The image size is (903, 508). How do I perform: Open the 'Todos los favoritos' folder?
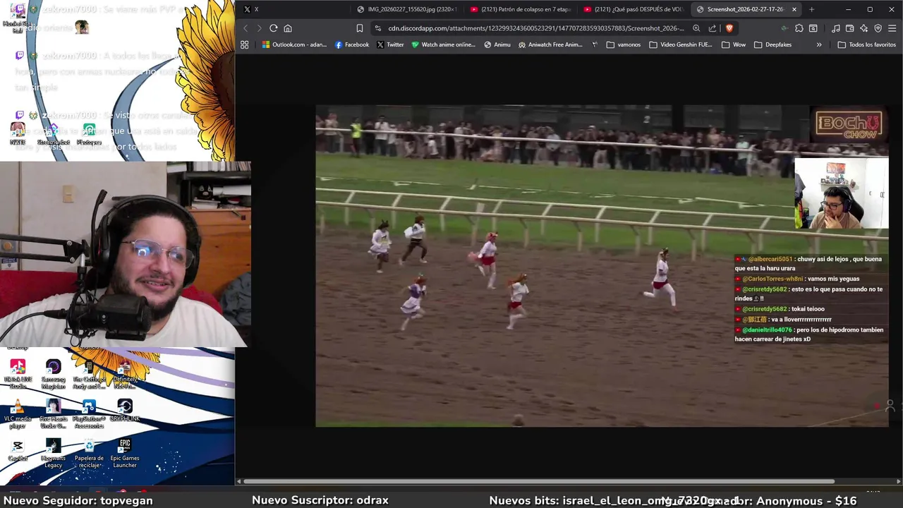(x=866, y=44)
